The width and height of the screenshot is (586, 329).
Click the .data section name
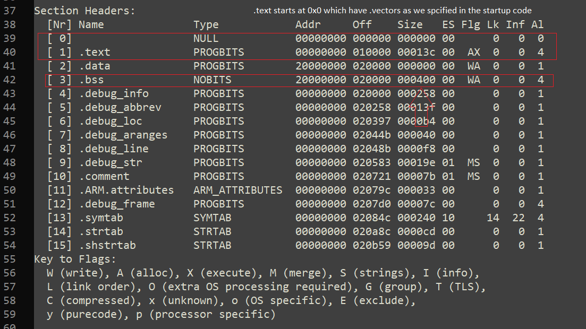[x=95, y=66]
